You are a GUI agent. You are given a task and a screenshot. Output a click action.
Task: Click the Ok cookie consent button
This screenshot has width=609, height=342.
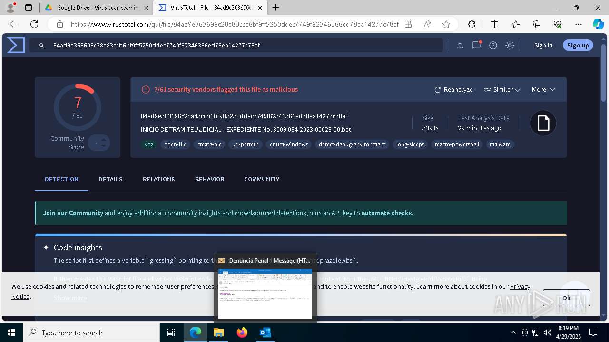pyautogui.click(x=566, y=298)
